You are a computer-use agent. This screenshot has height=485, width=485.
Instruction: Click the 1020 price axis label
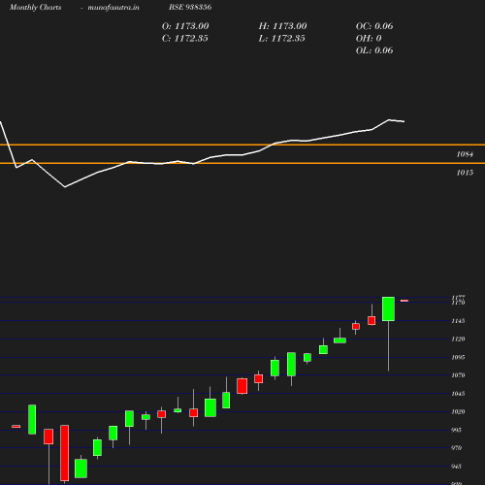(x=458, y=411)
